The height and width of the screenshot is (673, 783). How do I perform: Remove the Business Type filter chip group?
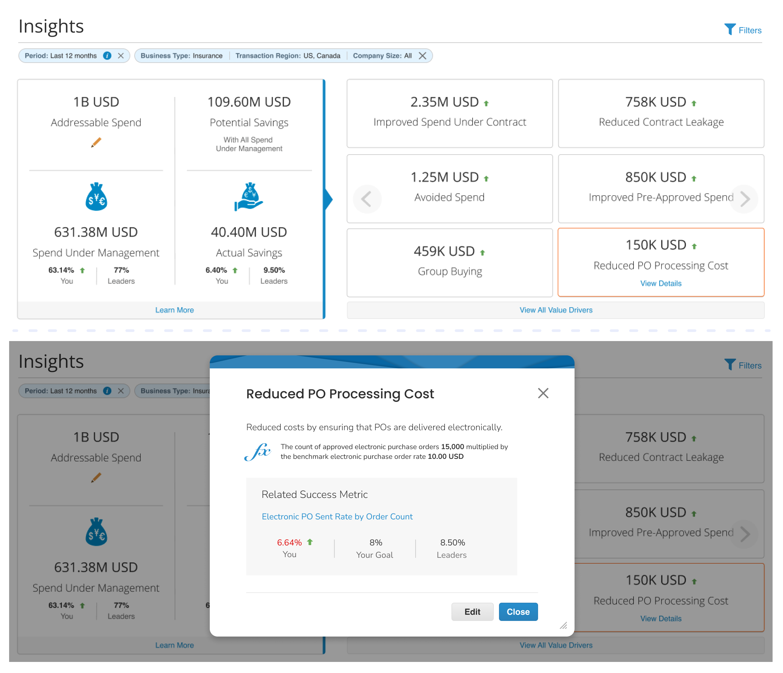click(422, 56)
